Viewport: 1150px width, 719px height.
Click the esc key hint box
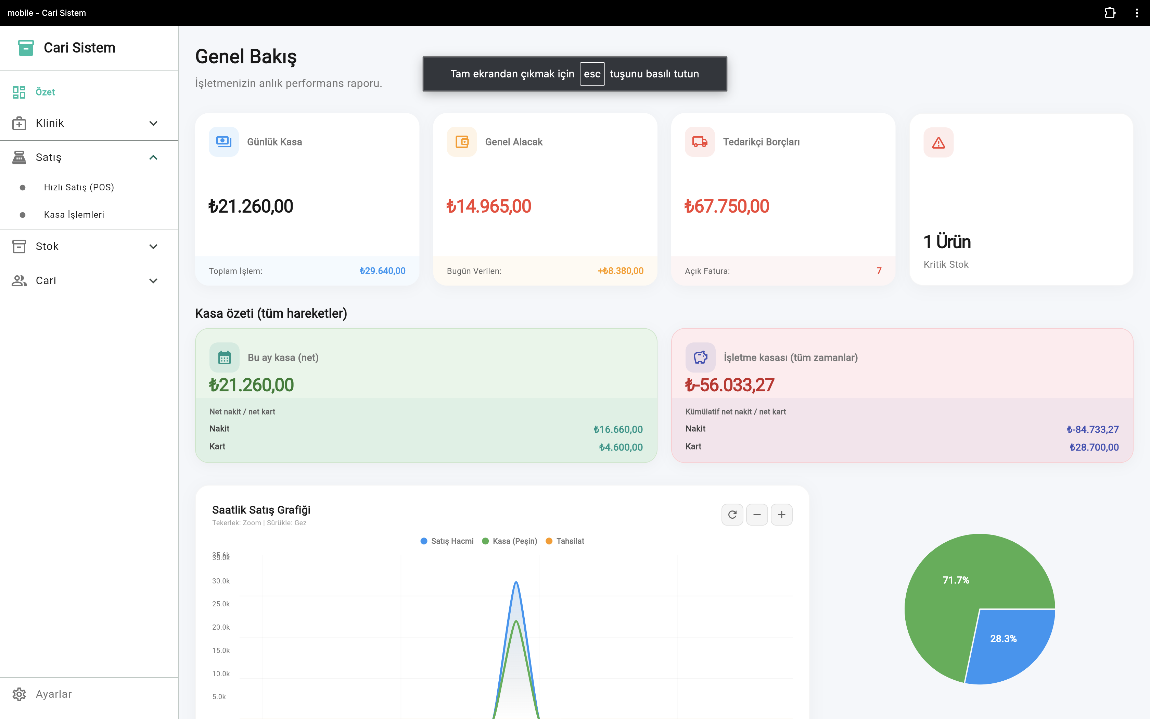click(x=592, y=74)
